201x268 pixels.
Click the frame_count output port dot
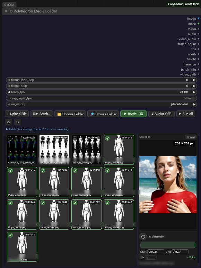[x=199, y=44]
